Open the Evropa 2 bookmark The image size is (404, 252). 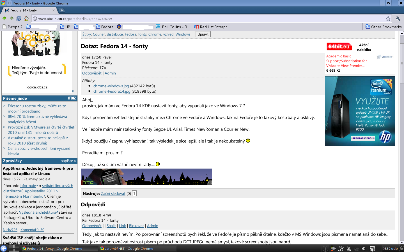[13, 27]
